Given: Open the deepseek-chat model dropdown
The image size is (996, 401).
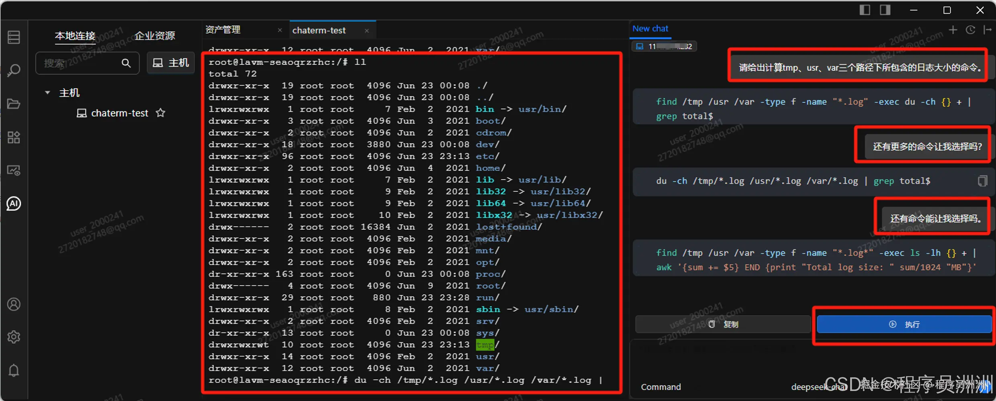Looking at the screenshot, I should point(819,387).
